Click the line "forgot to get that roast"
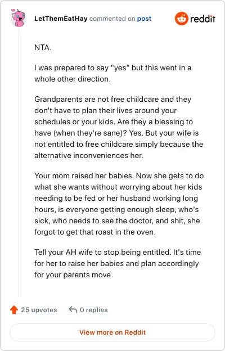Screen dimensions: 225x351 click(x=95, y=232)
